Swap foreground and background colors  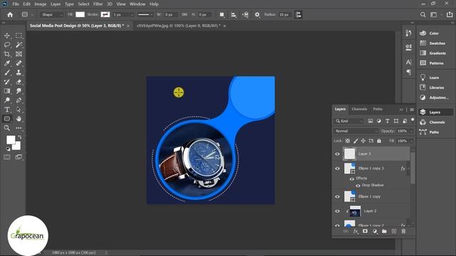click(20, 137)
